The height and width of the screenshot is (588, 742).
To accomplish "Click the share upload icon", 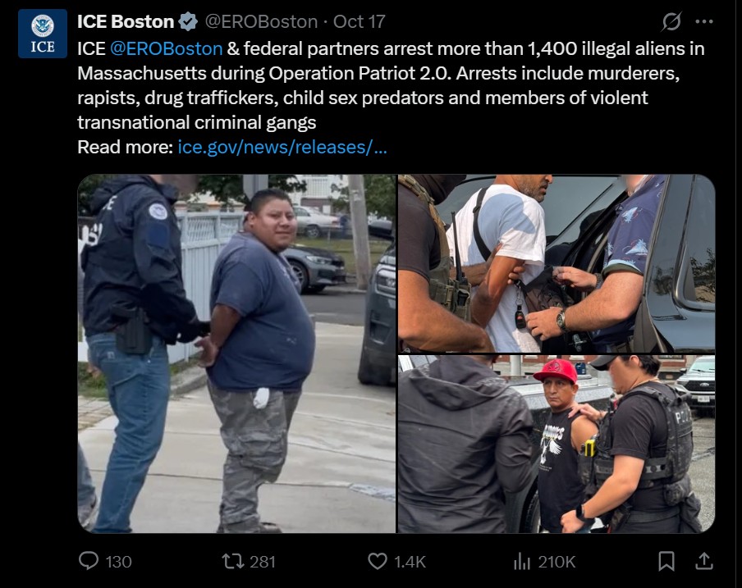I will coord(703,561).
